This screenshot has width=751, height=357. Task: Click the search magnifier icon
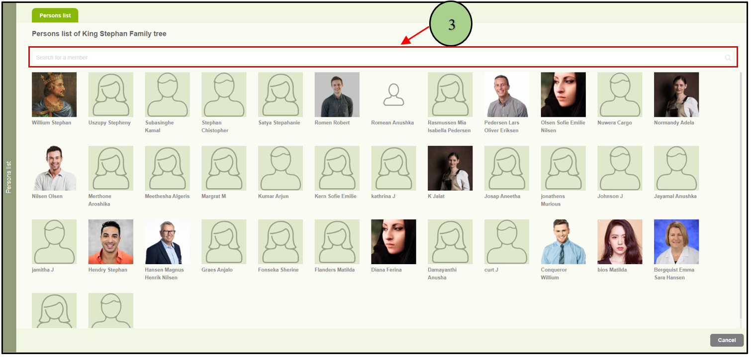728,58
